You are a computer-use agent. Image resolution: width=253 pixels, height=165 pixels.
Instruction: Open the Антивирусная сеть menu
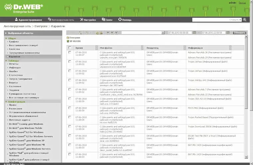pyautogui.click(x=61, y=20)
